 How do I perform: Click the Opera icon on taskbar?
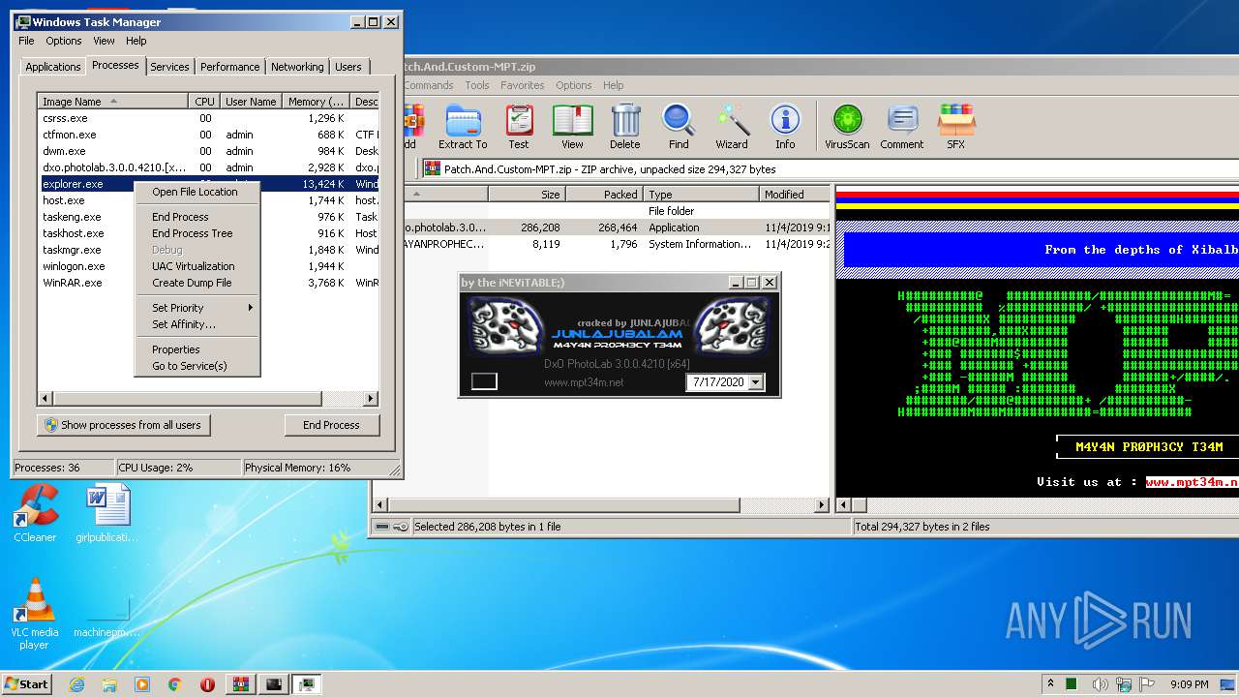(207, 684)
